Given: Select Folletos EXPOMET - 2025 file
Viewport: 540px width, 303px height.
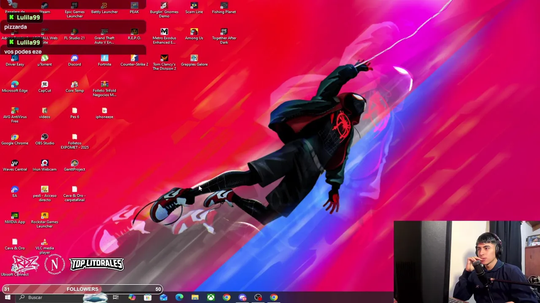Looking at the screenshot, I should pos(75,141).
